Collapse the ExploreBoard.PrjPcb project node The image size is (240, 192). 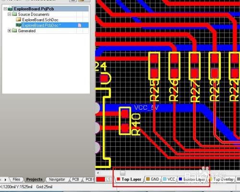(x=5, y=9)
